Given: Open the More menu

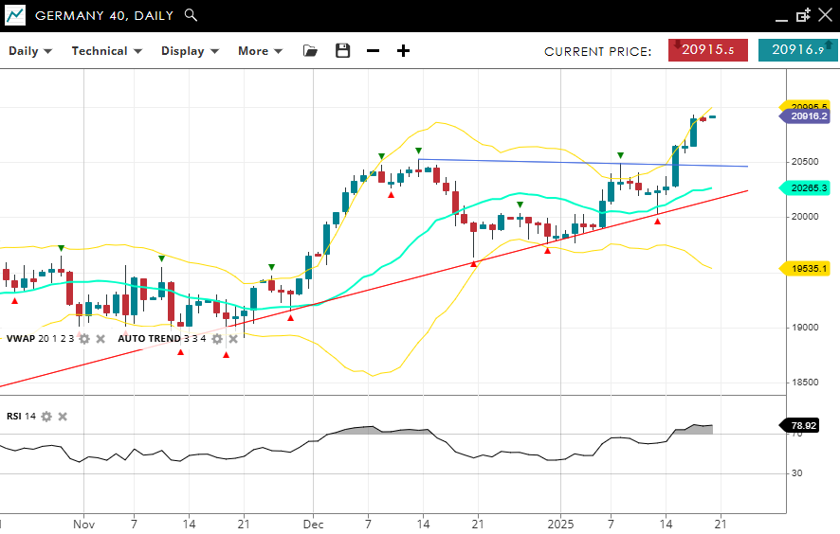Looking at the screenshot, I should (260, 51).
